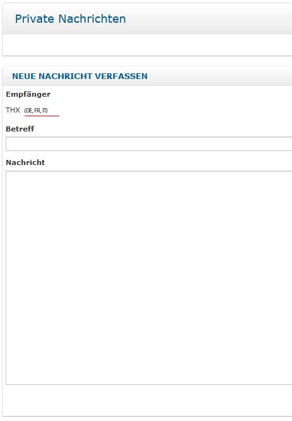Image resolution: width=292 pixels, height=421 pixels.
Task: Click the word Private in page title
Action: tap(35, 19)
